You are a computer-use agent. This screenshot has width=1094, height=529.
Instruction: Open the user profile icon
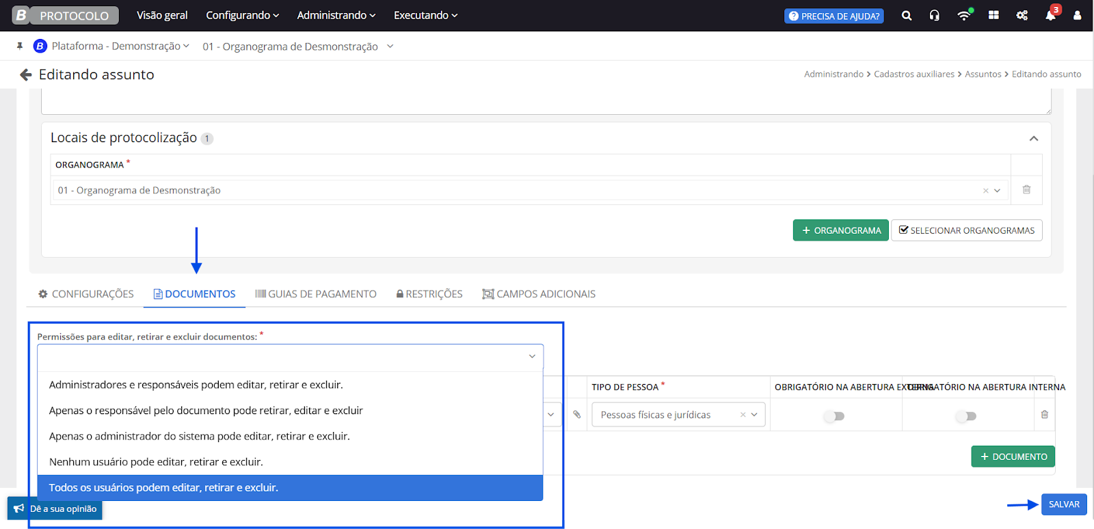1077,16
